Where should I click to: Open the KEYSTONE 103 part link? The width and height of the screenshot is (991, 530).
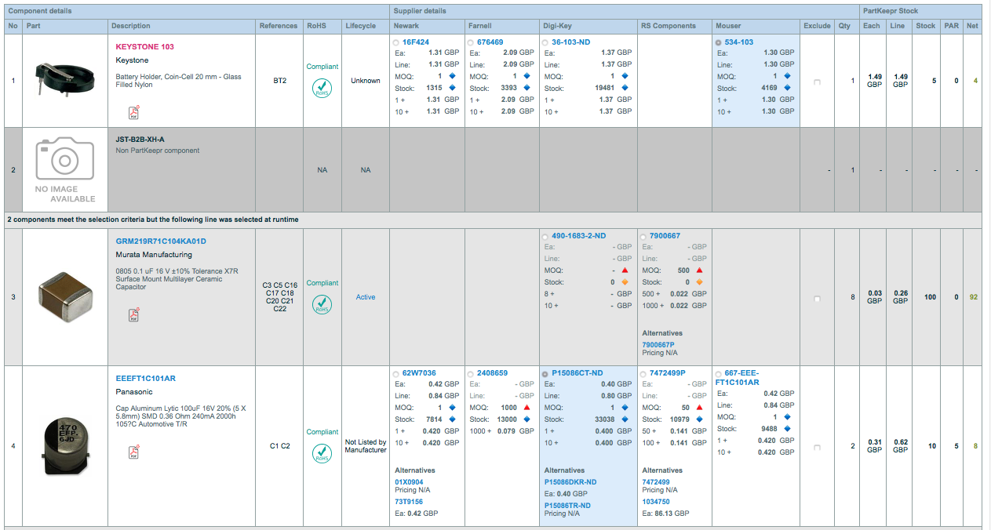coord(144,47)
